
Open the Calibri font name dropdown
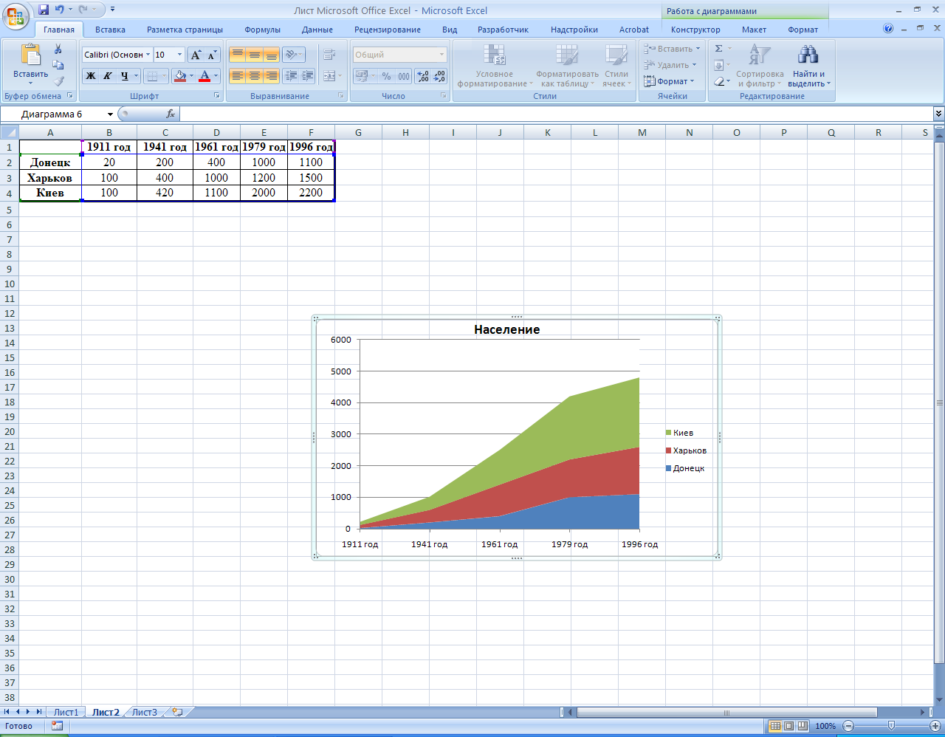coord(148,55)
